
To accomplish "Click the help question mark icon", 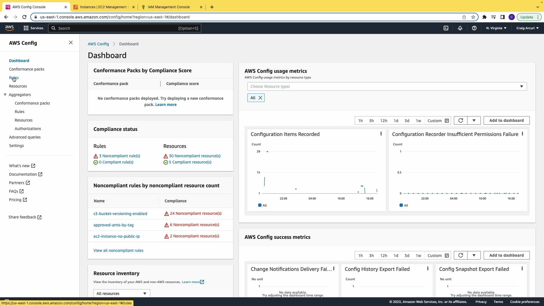I will coord(474,28).
